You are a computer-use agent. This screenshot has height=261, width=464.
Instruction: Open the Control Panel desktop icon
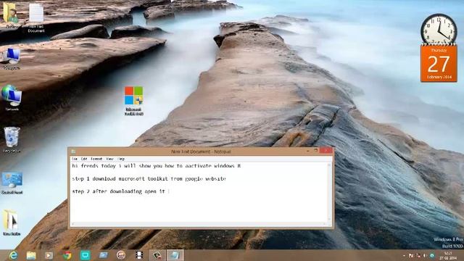coord(12,183)
